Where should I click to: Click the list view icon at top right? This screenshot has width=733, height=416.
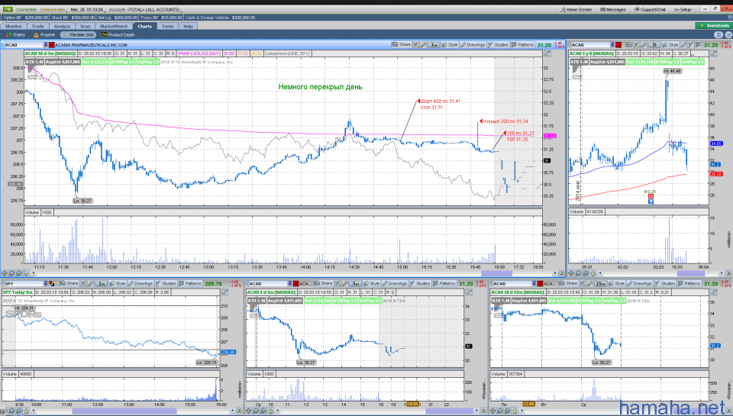[728, 34]
